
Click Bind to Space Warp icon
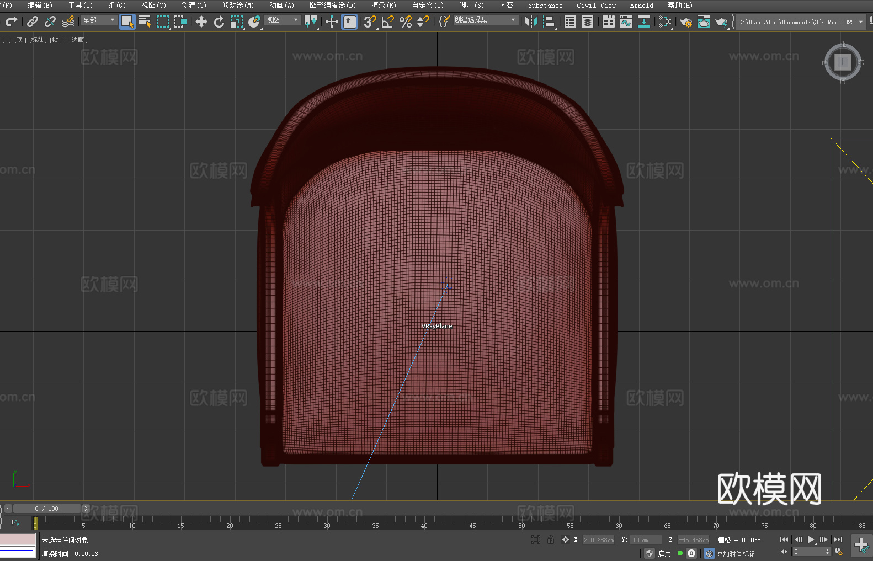coord(68,22)
